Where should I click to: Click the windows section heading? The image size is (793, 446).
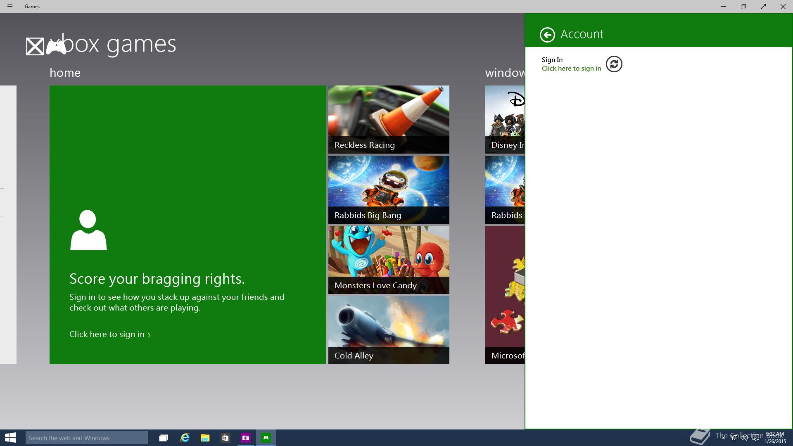pos(505,73)
